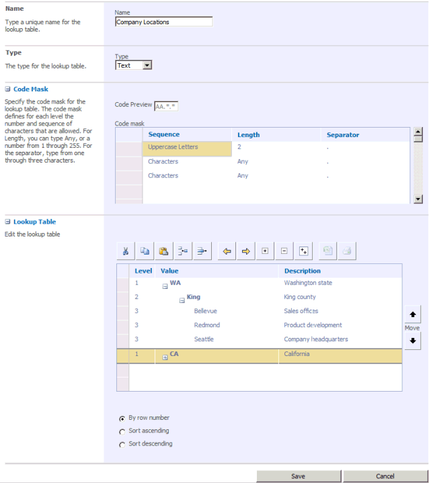Click the Collapse toolbar icon with minus
This screenshot has height=483, width=429.
(x=284, y=251)
